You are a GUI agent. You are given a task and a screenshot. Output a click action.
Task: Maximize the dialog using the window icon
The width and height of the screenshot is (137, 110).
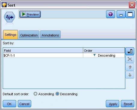click(130, 14)
